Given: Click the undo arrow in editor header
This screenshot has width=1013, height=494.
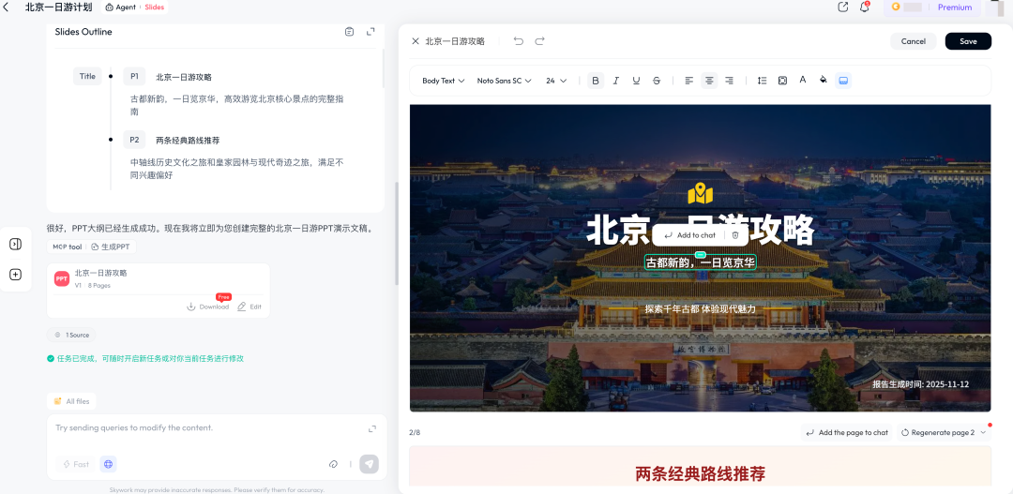Looking at the screenshot, I should (519, 41).
